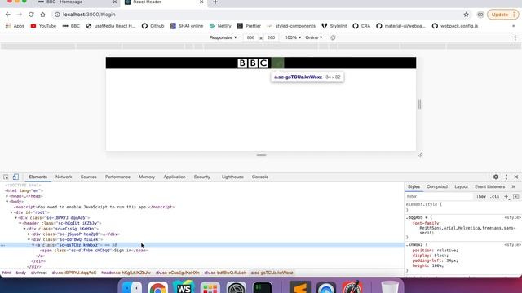Click the Styles filter input field
Image resolution: width=522 pixels, height=293 pixels.
click(439, 196)
